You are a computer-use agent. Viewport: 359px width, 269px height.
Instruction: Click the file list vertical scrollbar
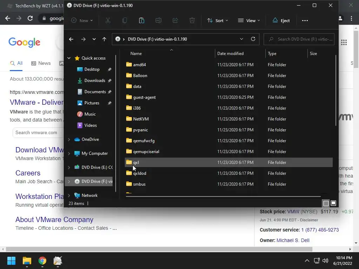(x=336, y=90)
